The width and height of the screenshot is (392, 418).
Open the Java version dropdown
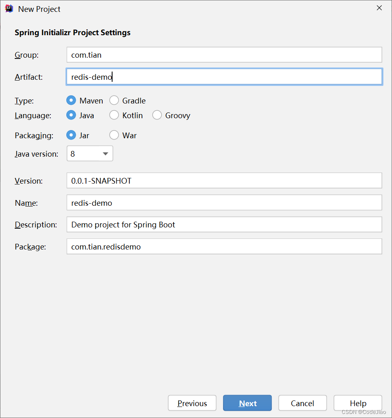(x=90, y=153)
